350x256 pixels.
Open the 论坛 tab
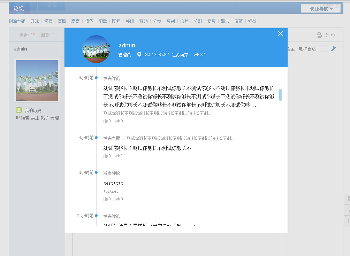tap(19, 8)
